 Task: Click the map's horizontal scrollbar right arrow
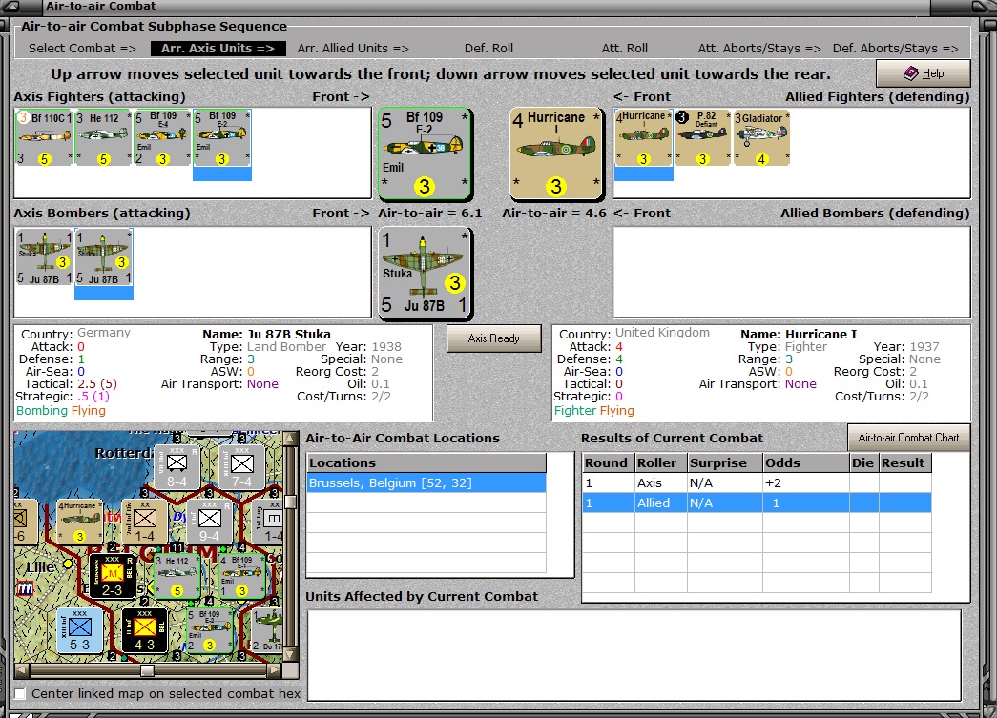tap(274, 670)
